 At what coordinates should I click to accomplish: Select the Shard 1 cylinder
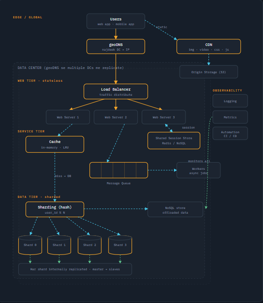59,245
